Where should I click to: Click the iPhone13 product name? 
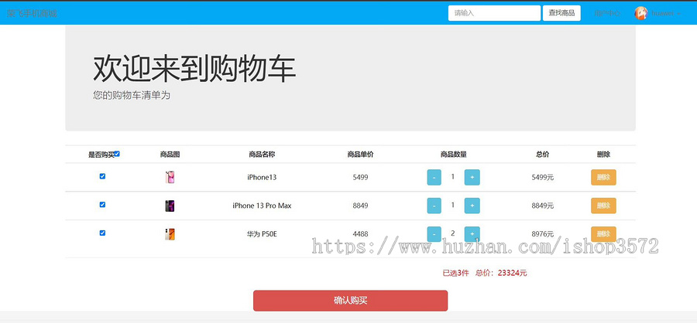[262, 178]
